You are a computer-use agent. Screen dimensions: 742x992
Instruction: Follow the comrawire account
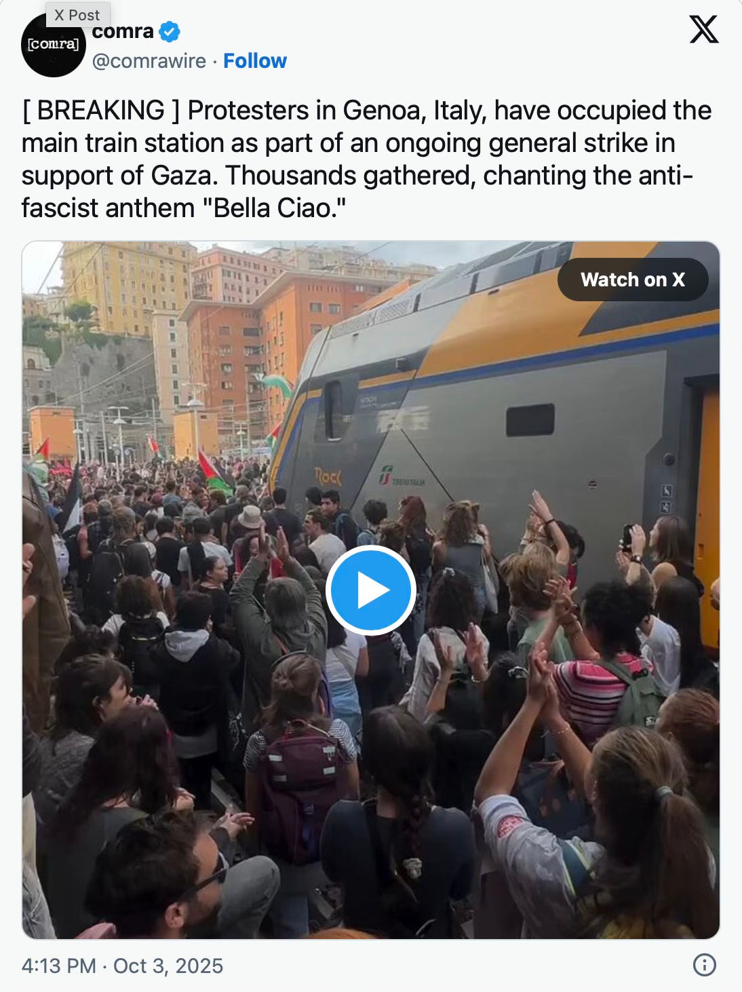click(255, 61)
